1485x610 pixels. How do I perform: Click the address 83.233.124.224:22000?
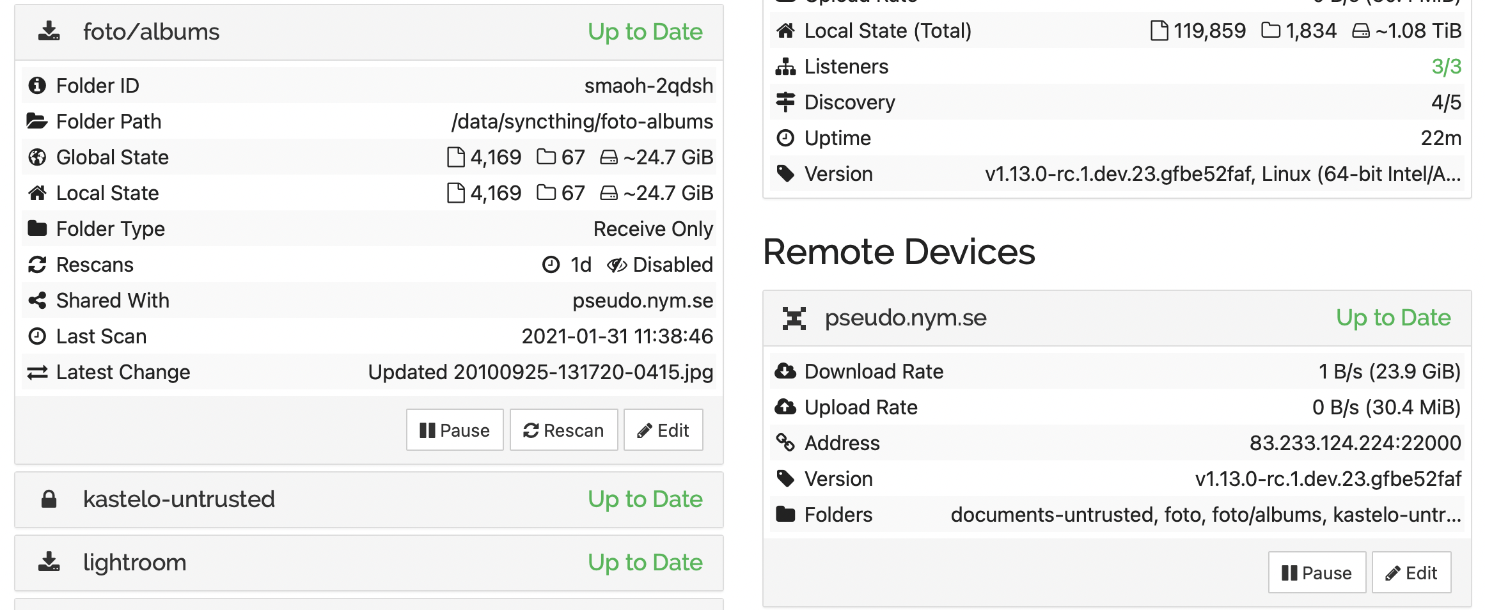[1355, 443]
